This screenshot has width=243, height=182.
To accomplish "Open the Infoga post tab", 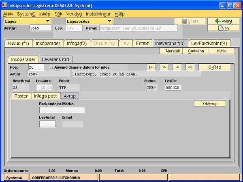I will (x=45, y=96).
